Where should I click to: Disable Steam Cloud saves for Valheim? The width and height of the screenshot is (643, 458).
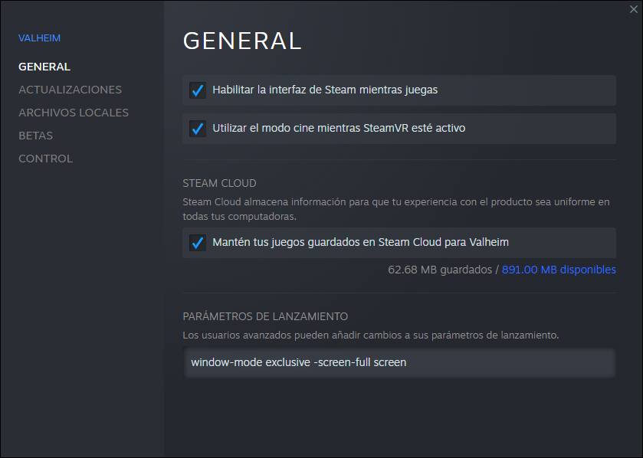pos(198,243)
